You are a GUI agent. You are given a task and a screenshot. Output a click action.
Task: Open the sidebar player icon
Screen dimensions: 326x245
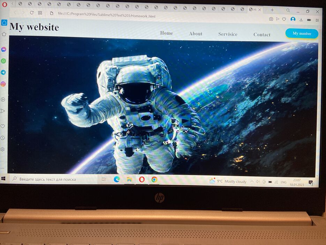tap(3, 100)
